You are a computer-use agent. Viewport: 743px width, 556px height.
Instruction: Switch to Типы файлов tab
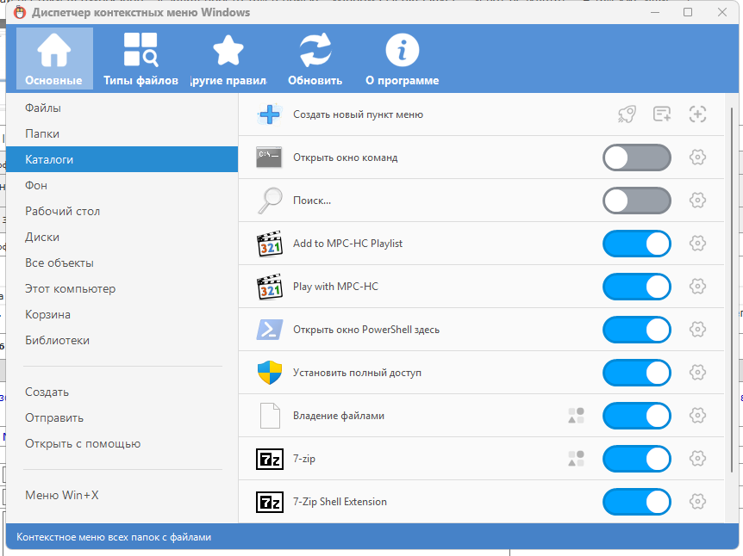[x=140, y=59]
